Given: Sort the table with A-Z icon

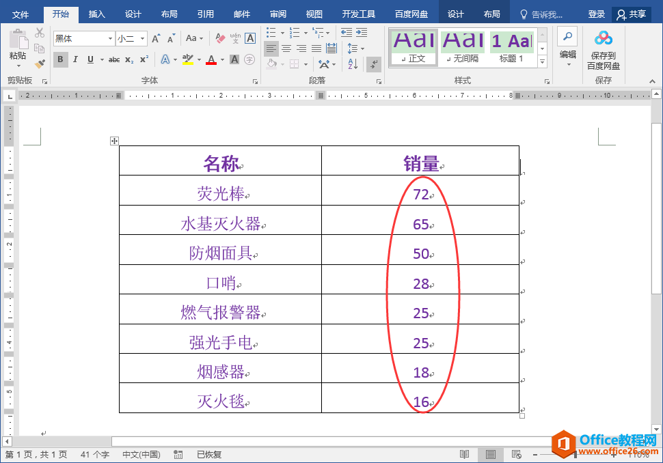Looking at the screenshot, I should click(353, 64).
